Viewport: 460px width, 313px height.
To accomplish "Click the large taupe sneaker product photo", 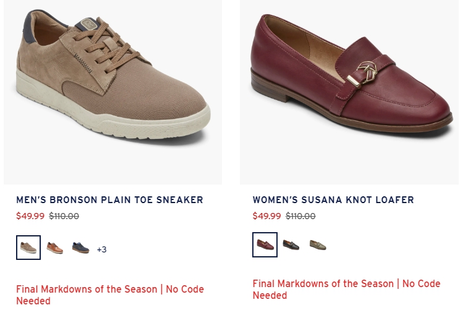I will (x=113, y=92).
